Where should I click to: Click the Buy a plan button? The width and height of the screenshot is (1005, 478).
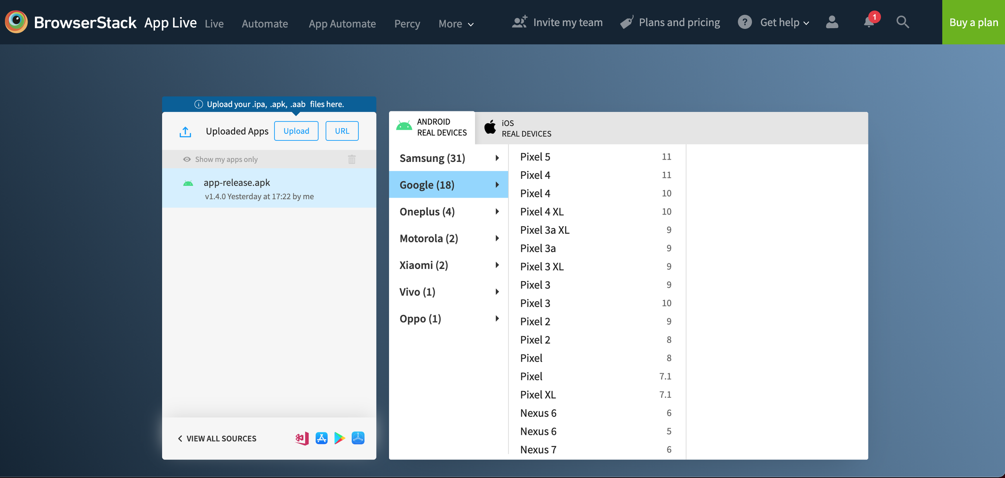click(x=974, y=22)
